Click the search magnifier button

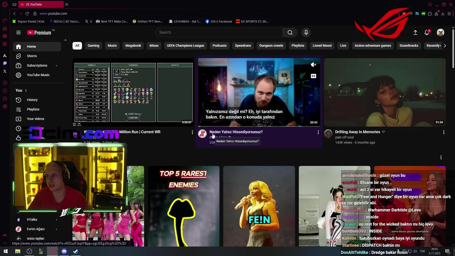pyautogui.click(x=290, y=32)
